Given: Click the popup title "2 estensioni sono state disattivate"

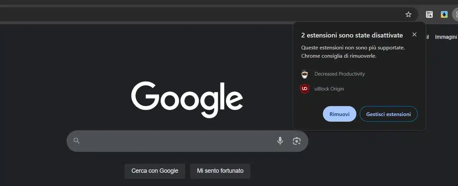Looking at the screenshot, I should pyautogui.click(x=352, y=35).
